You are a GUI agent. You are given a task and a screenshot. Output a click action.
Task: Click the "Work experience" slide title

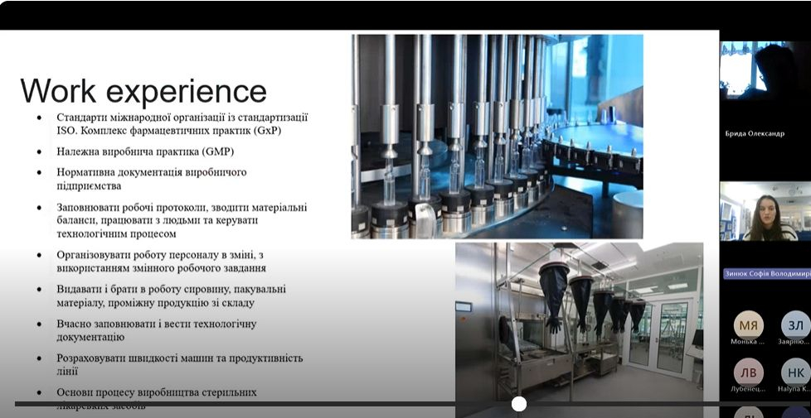pos(143,91)
